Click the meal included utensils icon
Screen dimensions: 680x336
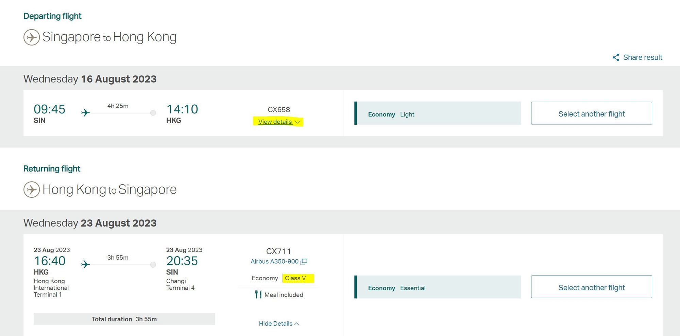coord(258,295)
